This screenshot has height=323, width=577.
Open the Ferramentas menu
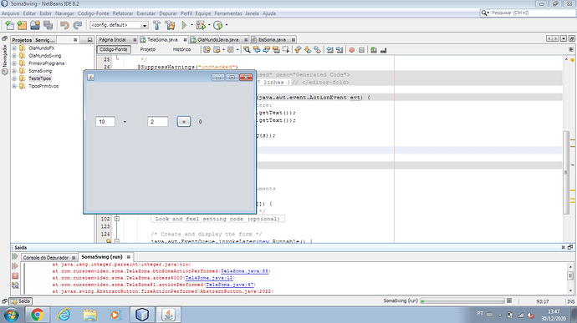click(x=228, y=13)
